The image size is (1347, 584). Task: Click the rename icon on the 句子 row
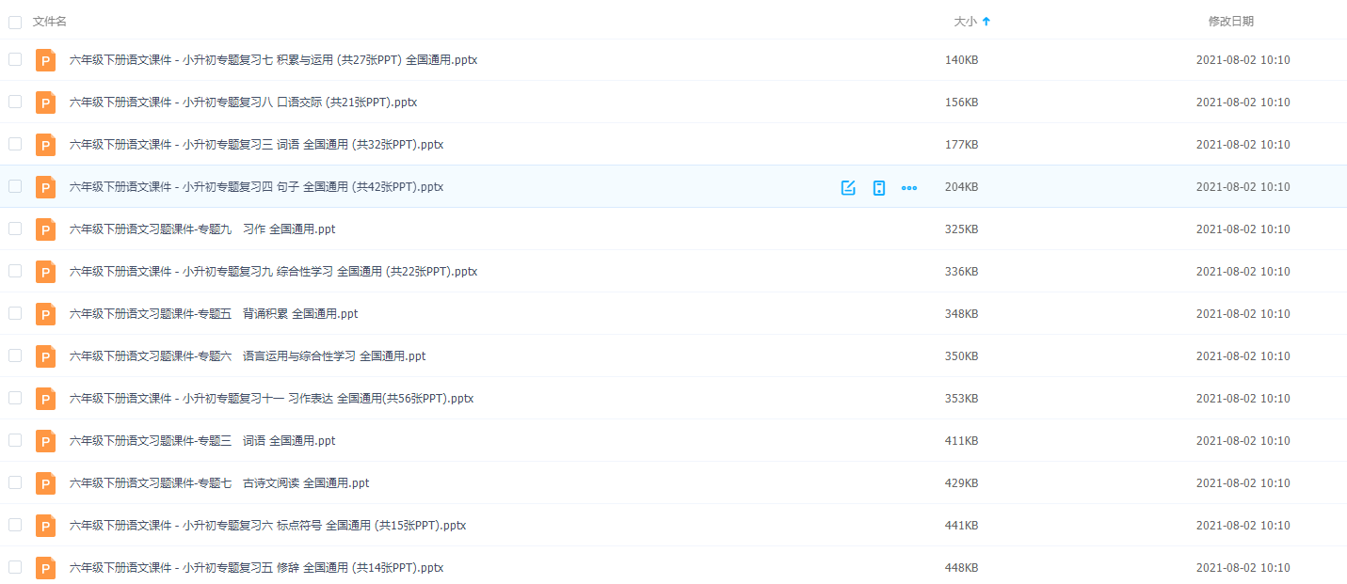[848, 187]
